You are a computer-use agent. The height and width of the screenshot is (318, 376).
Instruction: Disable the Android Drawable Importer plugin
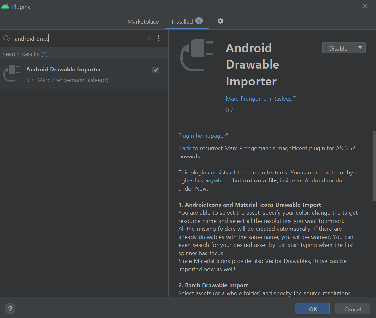[x=338, y=48]
